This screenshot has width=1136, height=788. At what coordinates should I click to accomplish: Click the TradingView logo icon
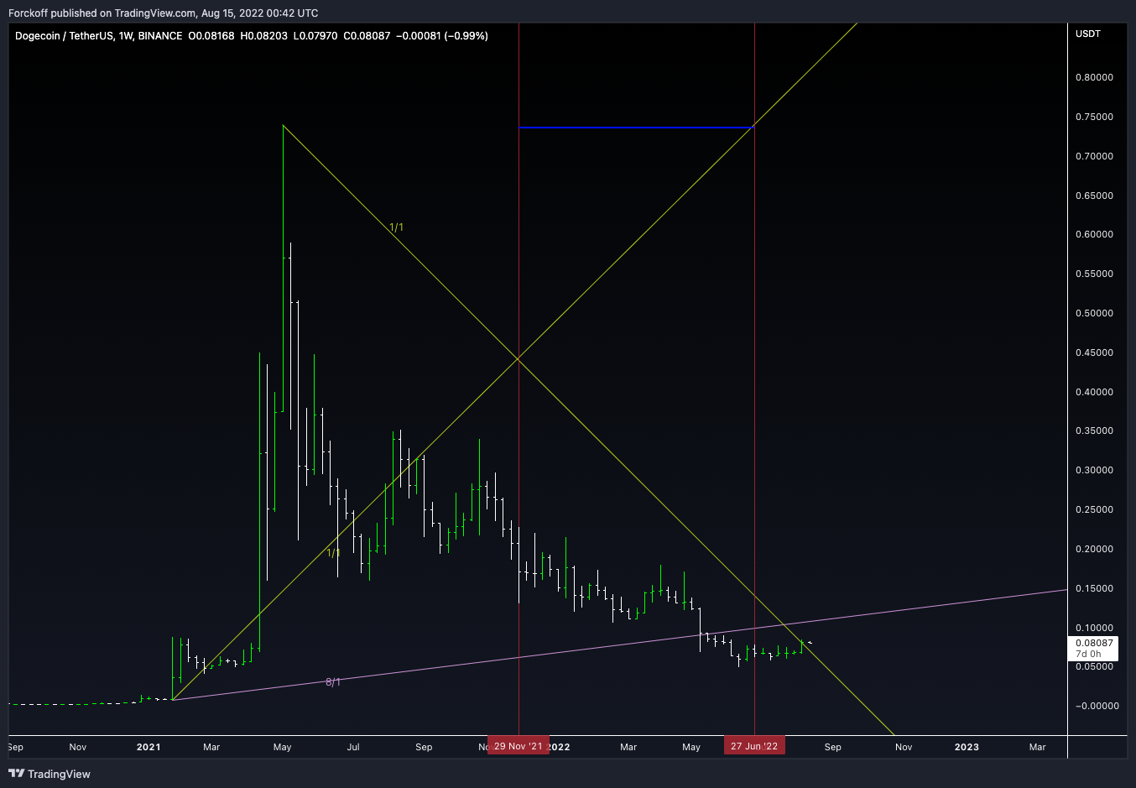click(x=16, y=774)
